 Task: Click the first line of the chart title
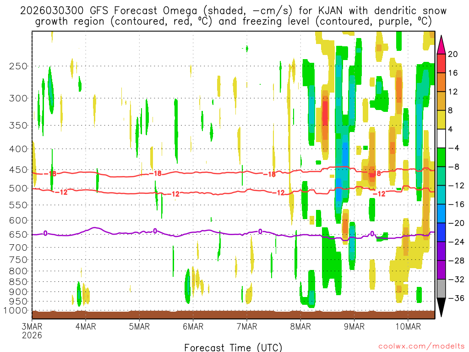tap(233, 11)
